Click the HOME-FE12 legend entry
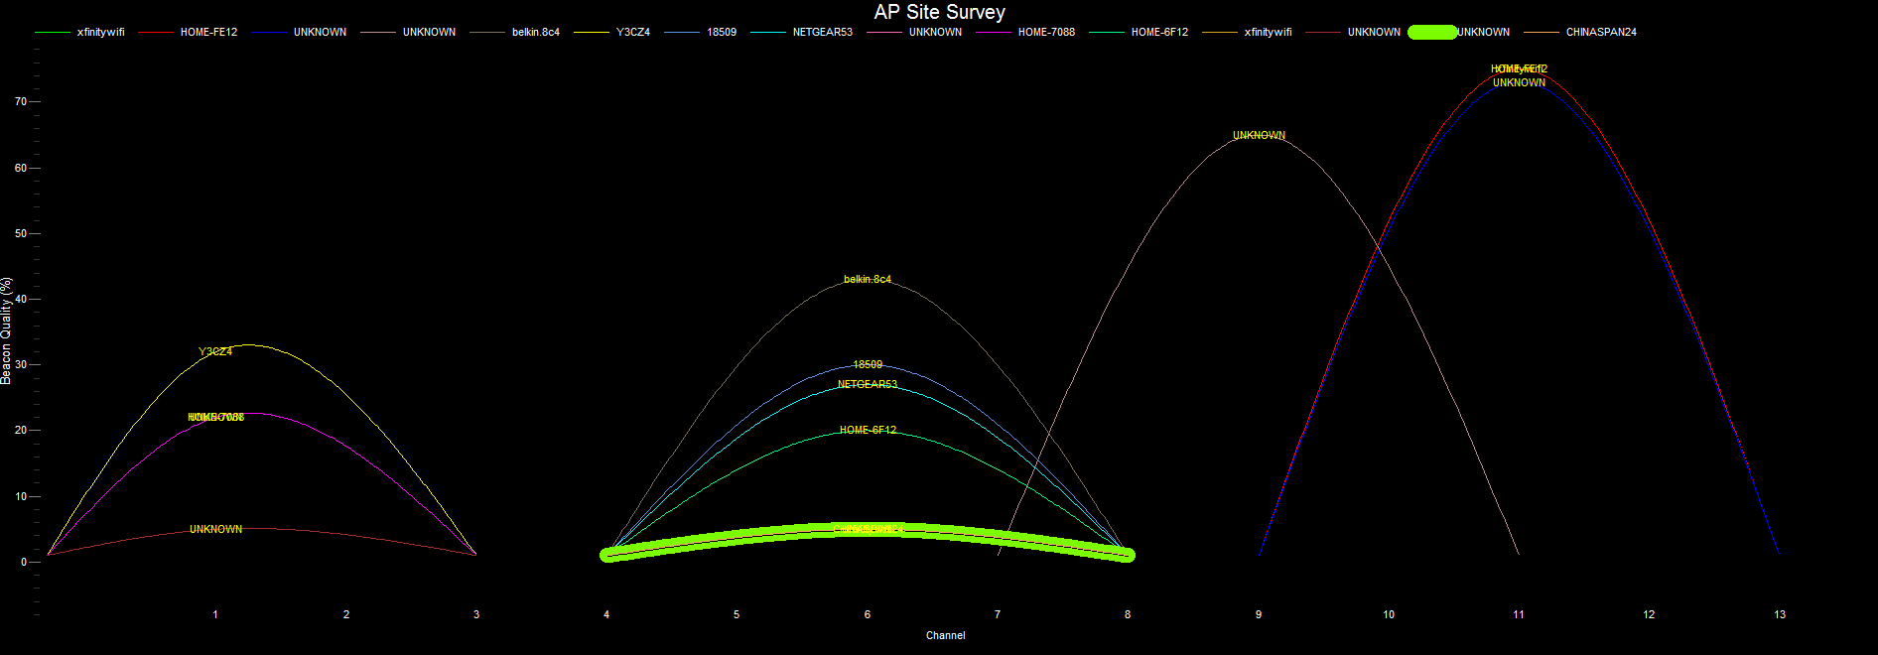Screen dimensions: 1878x655 pos(208,32)
